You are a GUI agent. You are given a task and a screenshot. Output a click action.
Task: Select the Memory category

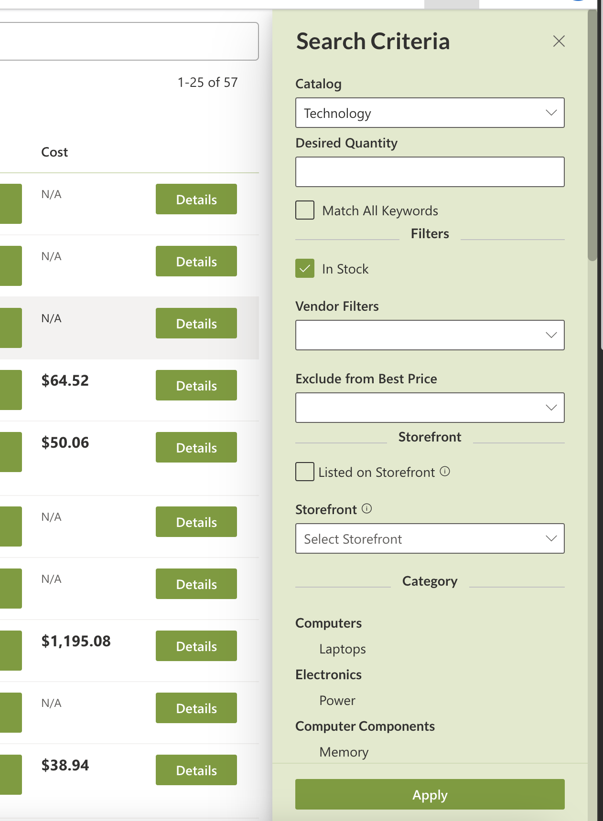tap(344, 752)
